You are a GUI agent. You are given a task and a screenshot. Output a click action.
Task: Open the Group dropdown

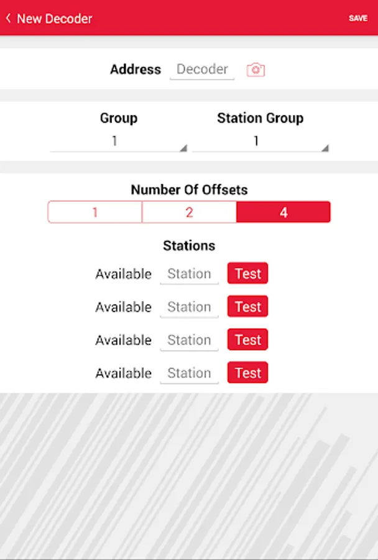(x=115, y=141)
